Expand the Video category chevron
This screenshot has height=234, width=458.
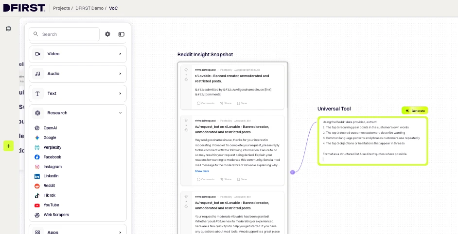tap(120, 54)
